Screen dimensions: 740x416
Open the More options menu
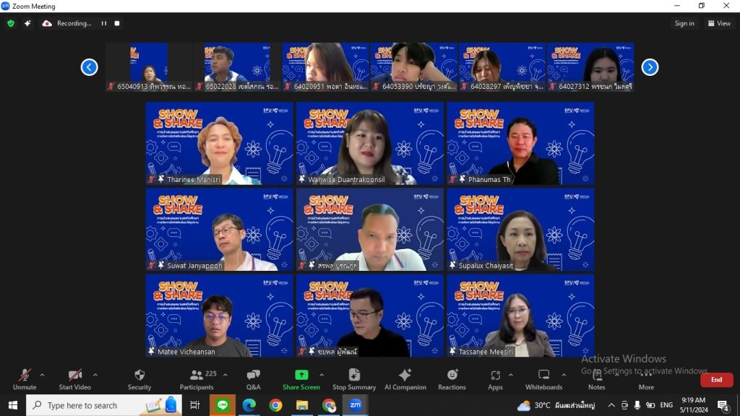coord(646,380)
